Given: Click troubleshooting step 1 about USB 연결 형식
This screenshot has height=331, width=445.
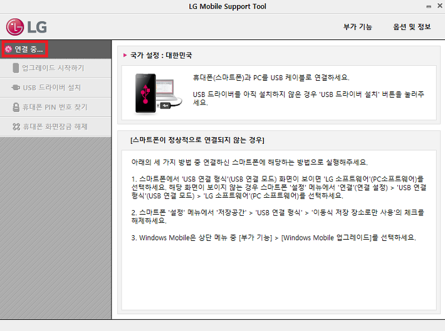Looking at the screenshot, I should [x=279, y=187].
